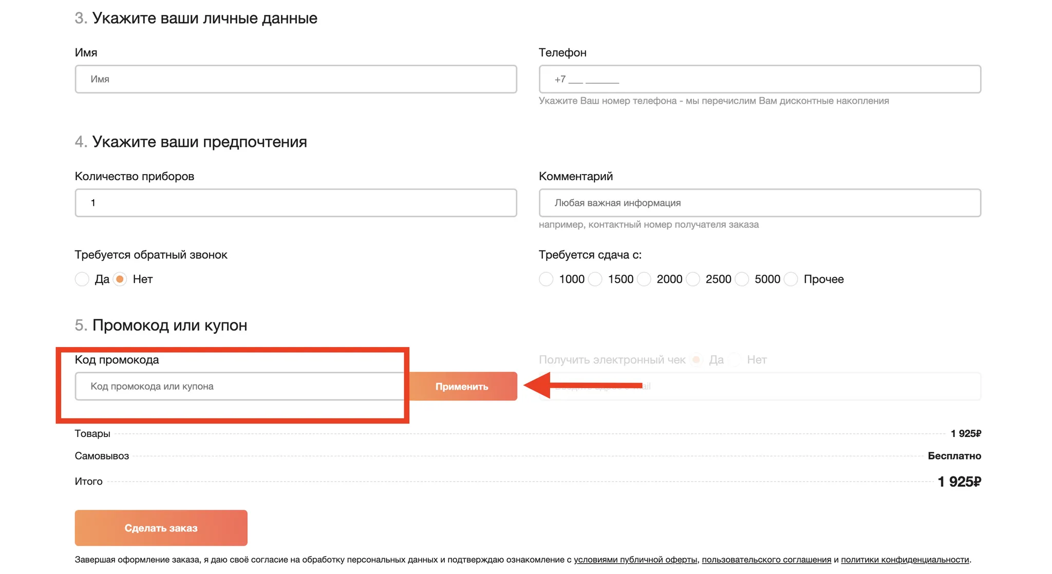This screenshot has width=1052, height=574.
Task: Open пользовательского соглашения link
Action: click(x=766, y=560)
